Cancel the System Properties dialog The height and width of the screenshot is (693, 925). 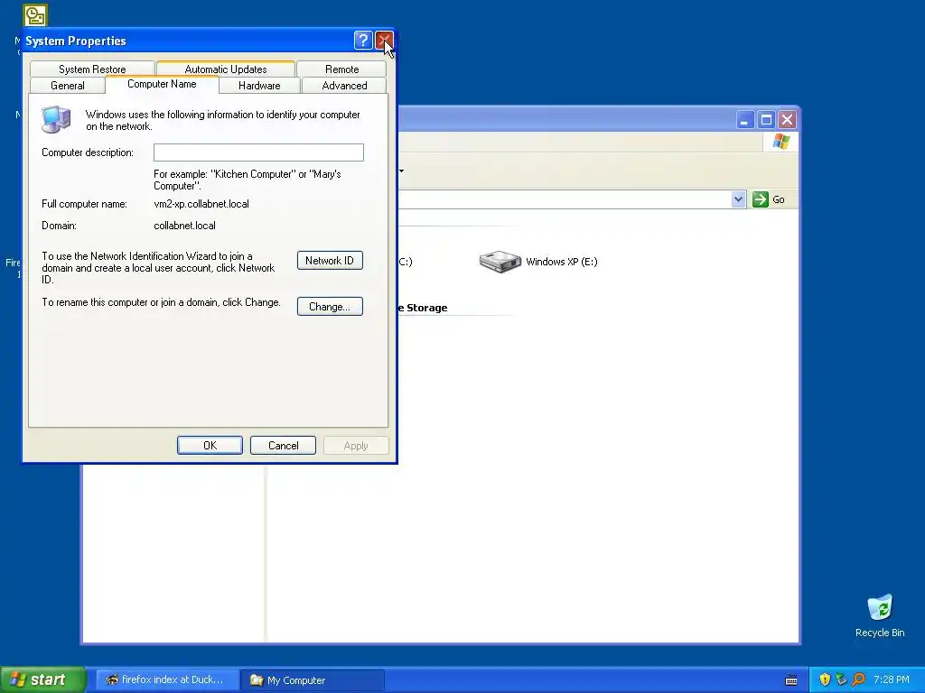click(283, 446)
